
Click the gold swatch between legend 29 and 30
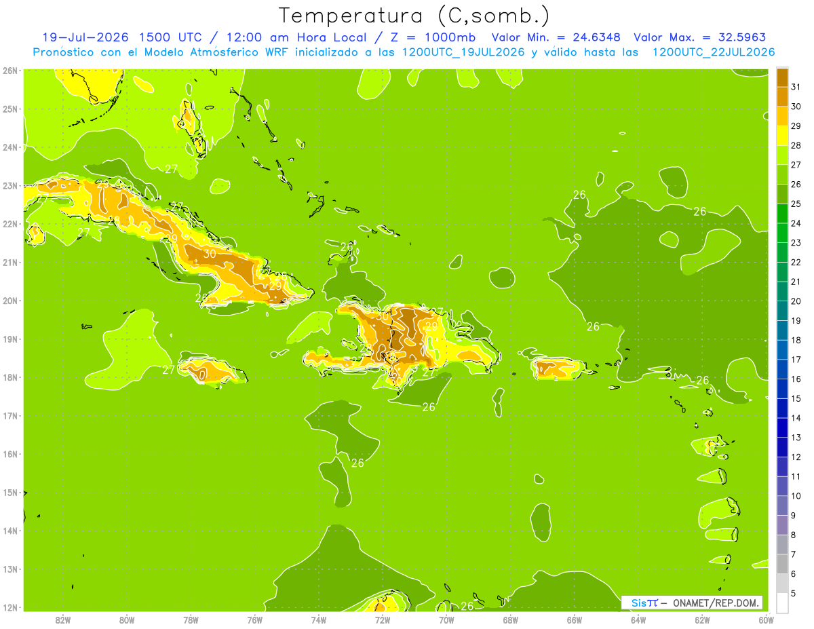(x=782, y=116)
